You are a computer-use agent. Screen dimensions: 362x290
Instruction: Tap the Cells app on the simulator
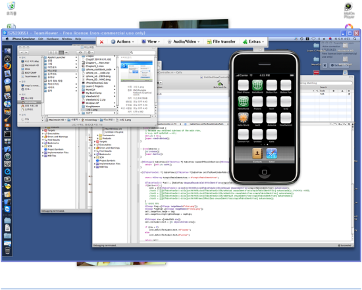pos(271,135)
